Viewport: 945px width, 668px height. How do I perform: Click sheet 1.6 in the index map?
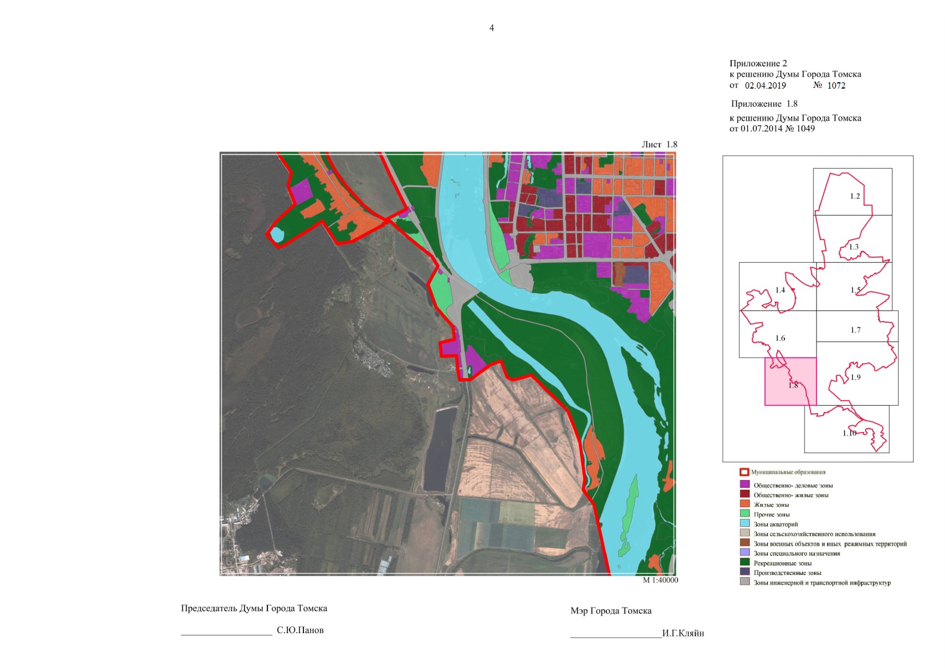point(780,338)
